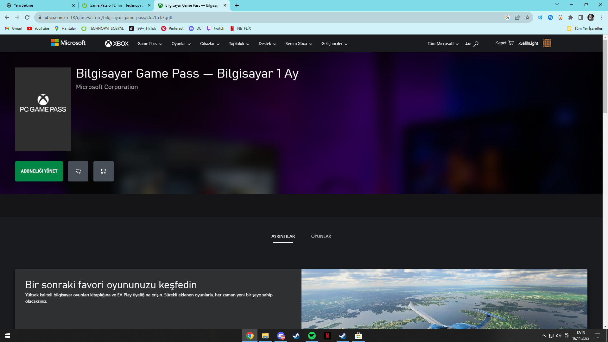Expand the Oyunlar dropdown menu
This screenshot has width=608, height=342.
tap(181, 44)
